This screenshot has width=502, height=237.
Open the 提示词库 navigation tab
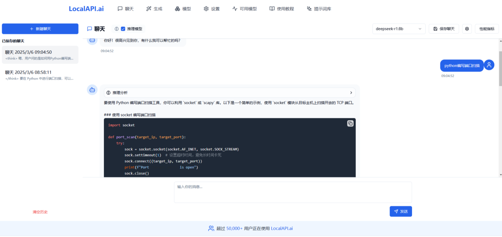pyautogui.click(x=319, y=9)
